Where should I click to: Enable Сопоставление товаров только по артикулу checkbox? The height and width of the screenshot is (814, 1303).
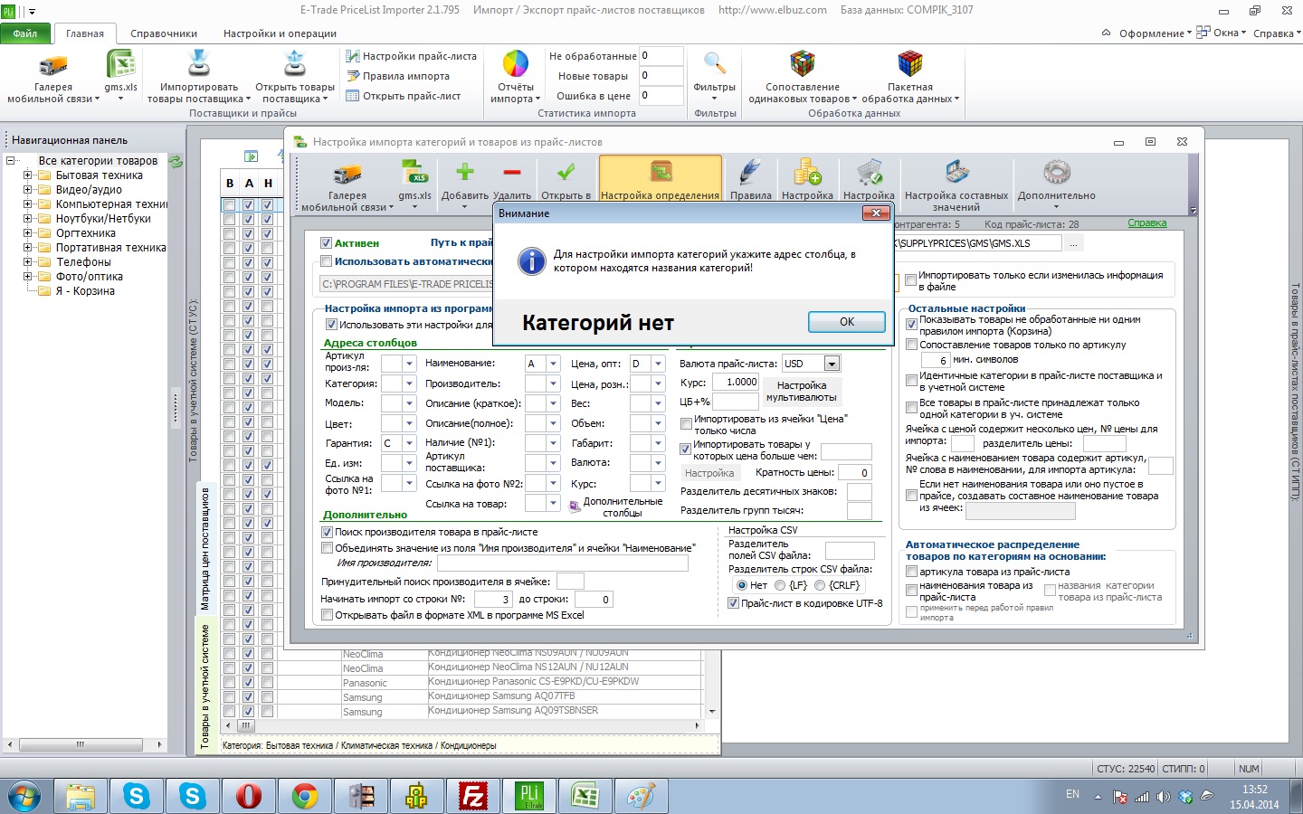(912, 345)
